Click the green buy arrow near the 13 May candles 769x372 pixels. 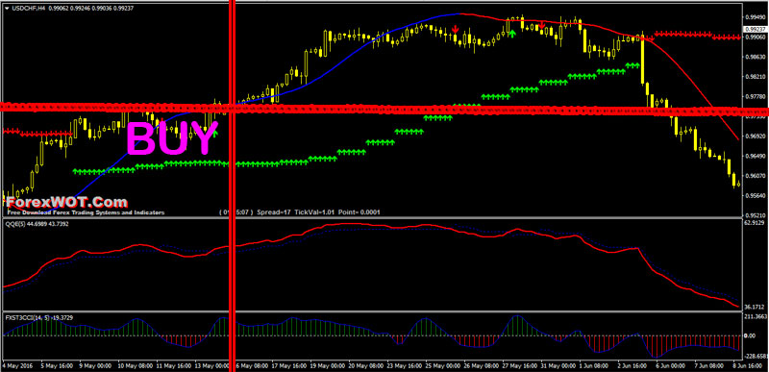pos(214,133)
